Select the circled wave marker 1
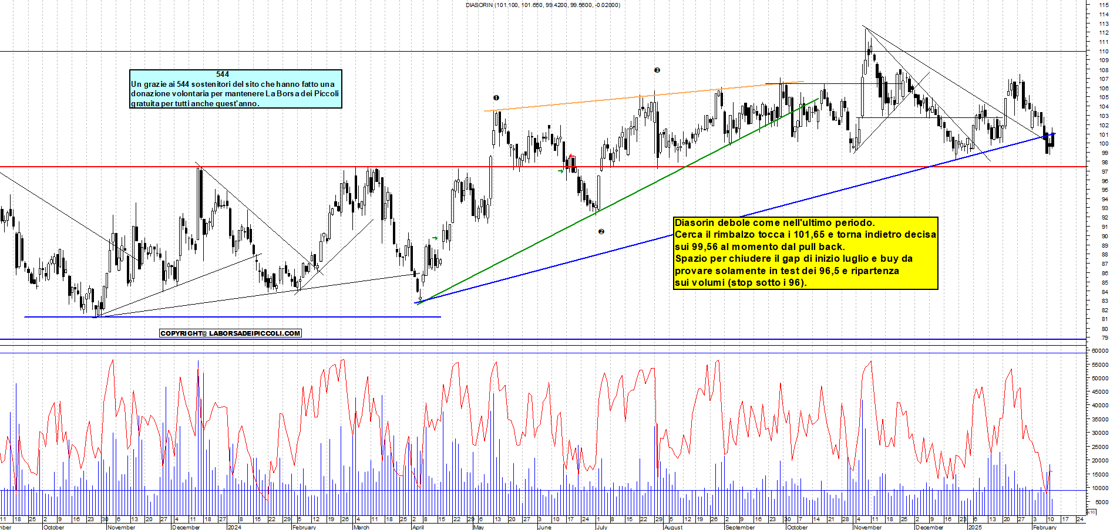The image size is (1110, 530). [496, 98]
